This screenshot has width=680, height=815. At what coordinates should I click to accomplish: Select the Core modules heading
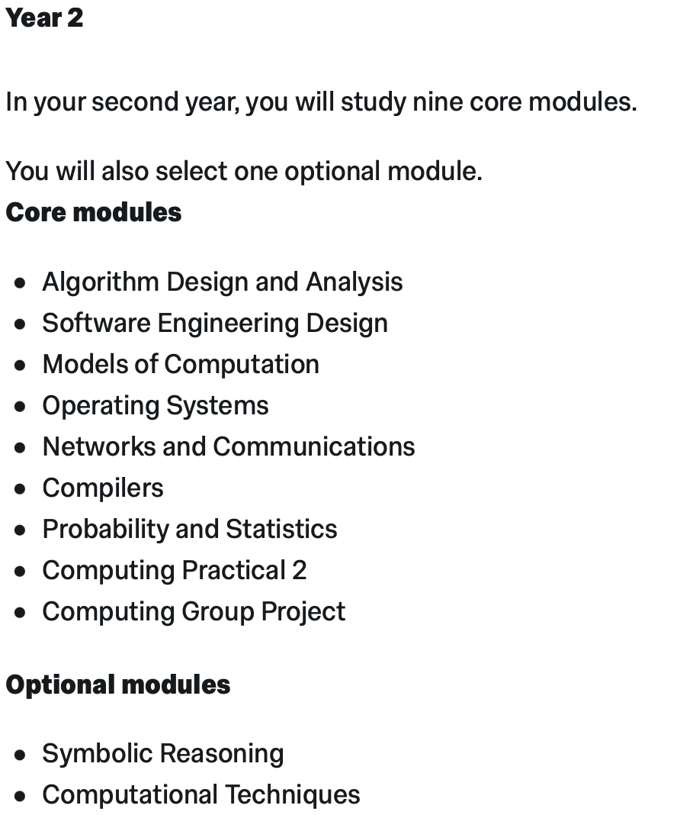click(94, 212)
